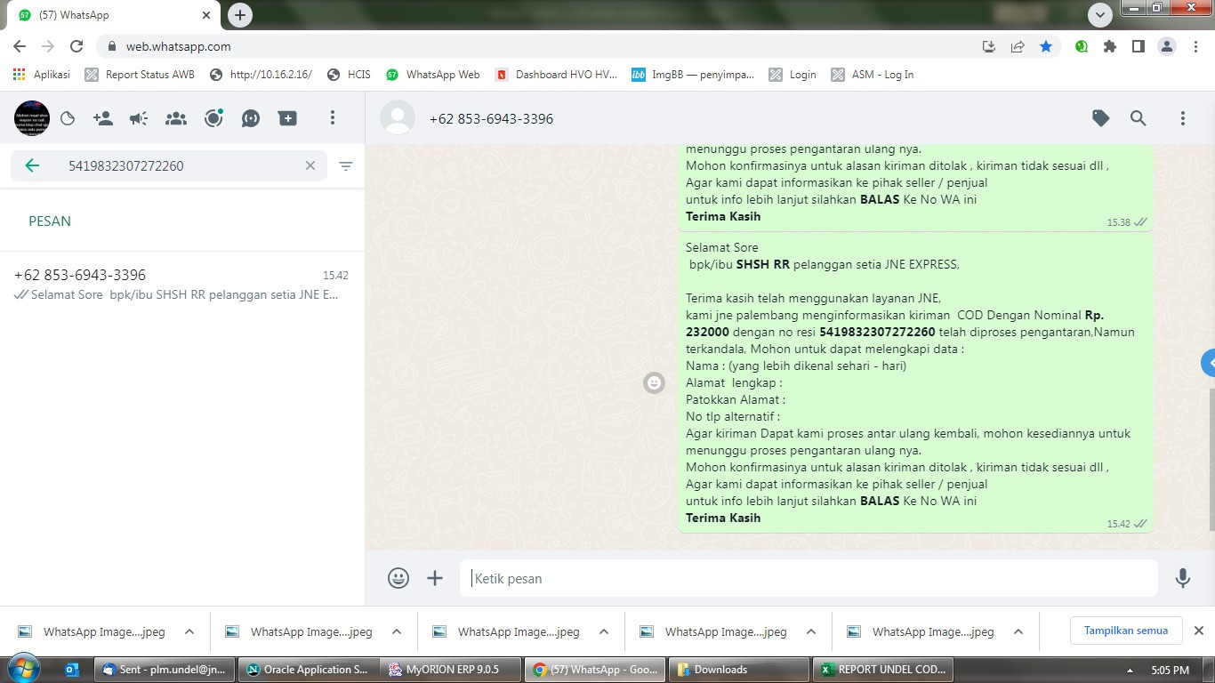Open the ImgBB bookmark
Screen dimensions: 1215x683
[693, 75]
